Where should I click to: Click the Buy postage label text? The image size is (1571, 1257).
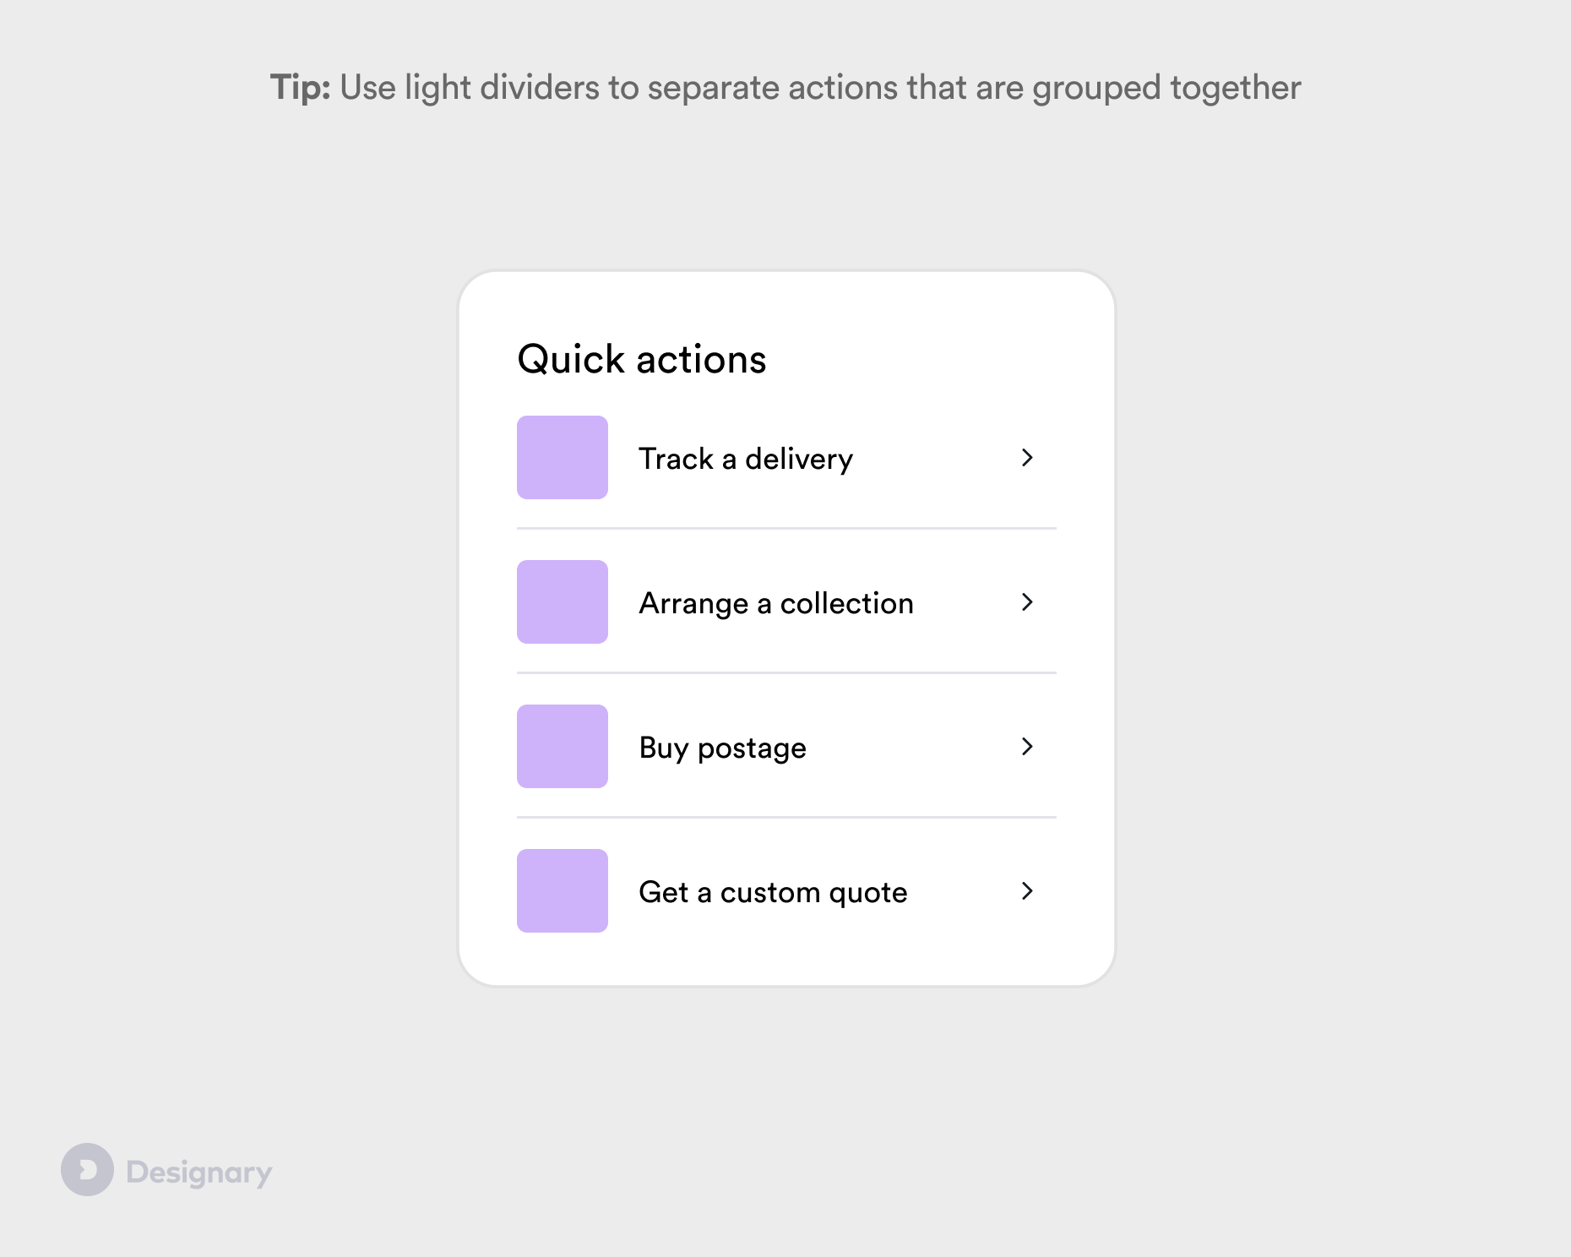click(x=722, y=746)
